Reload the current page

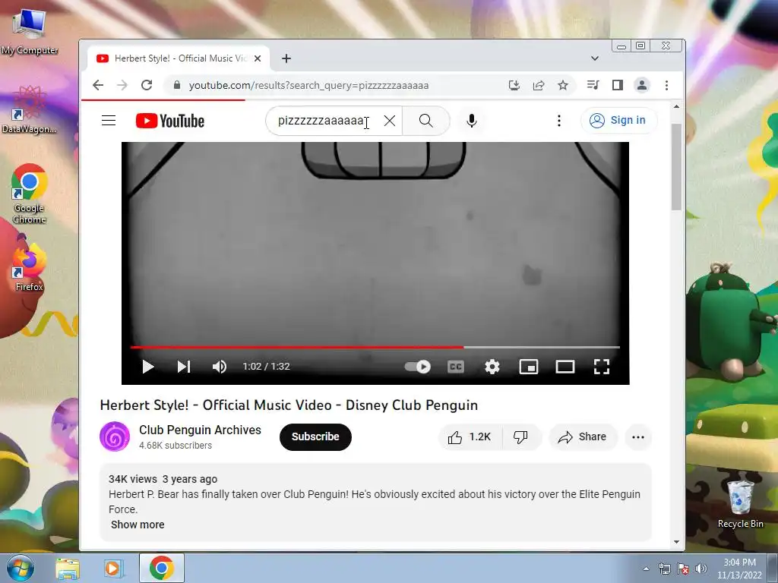(x=147, y=85)
